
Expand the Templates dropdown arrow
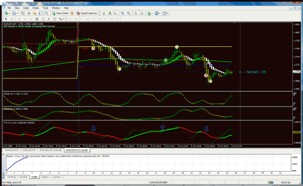coord(168,14)
